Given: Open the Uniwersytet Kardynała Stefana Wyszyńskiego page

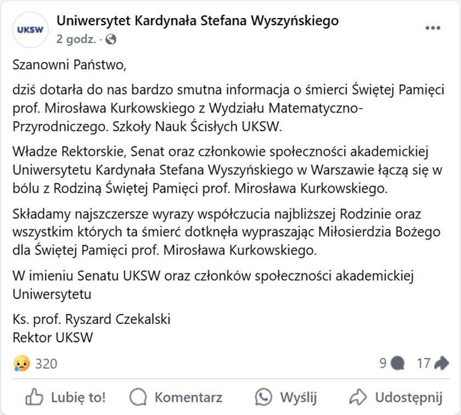Looking at the screenshot, I should click(198, 21).
